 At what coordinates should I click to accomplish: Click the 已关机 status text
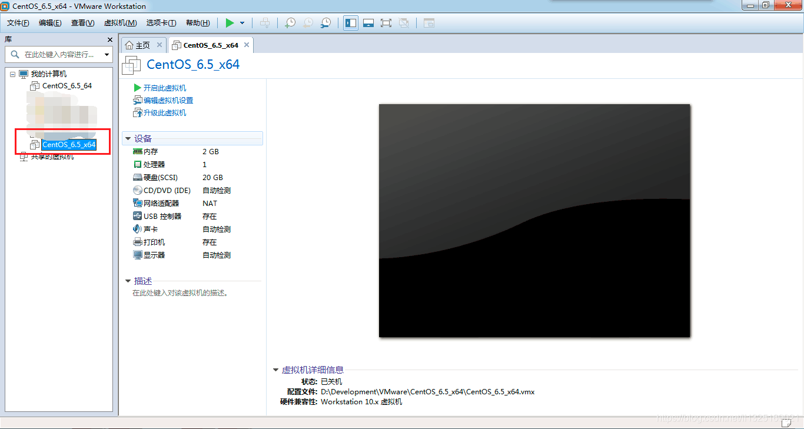(x=331, y=382)
